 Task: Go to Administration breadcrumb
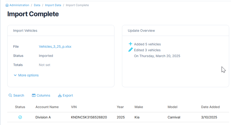tap(19, 5)
